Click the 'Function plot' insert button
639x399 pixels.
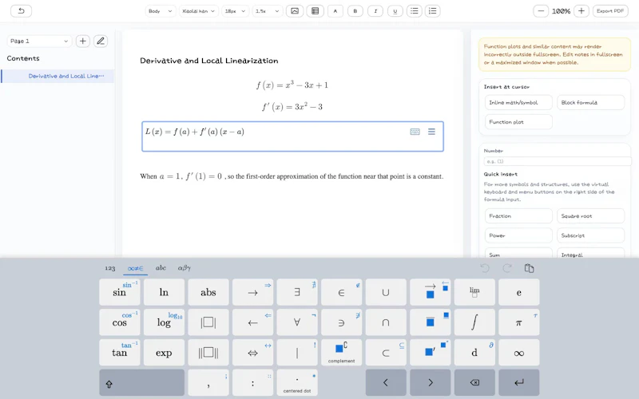[518, 122]
